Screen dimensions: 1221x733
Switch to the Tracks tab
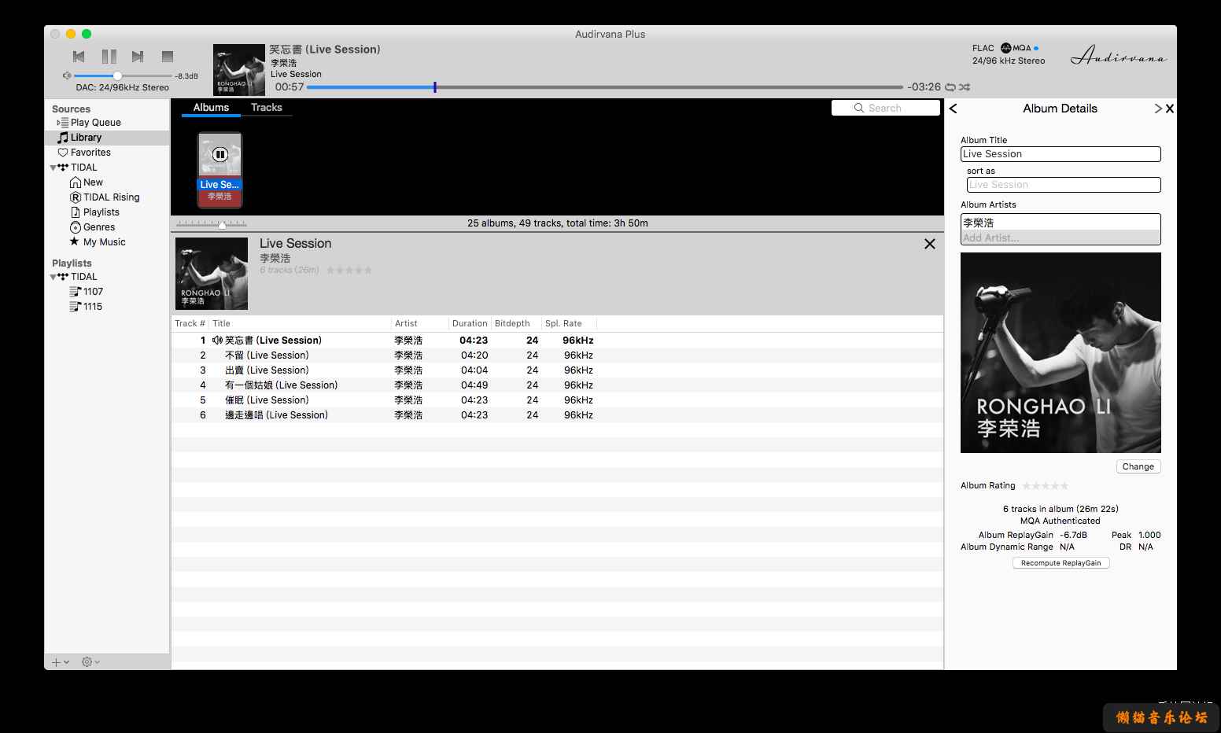pyautogui.click(x=267, y=108)
